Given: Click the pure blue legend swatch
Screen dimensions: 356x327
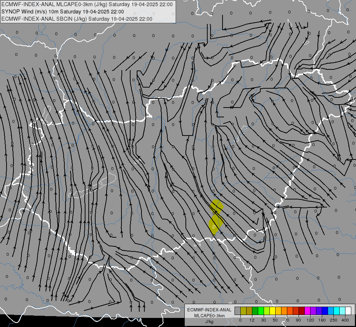Looking at the screenshot, I should click(325, 311).
